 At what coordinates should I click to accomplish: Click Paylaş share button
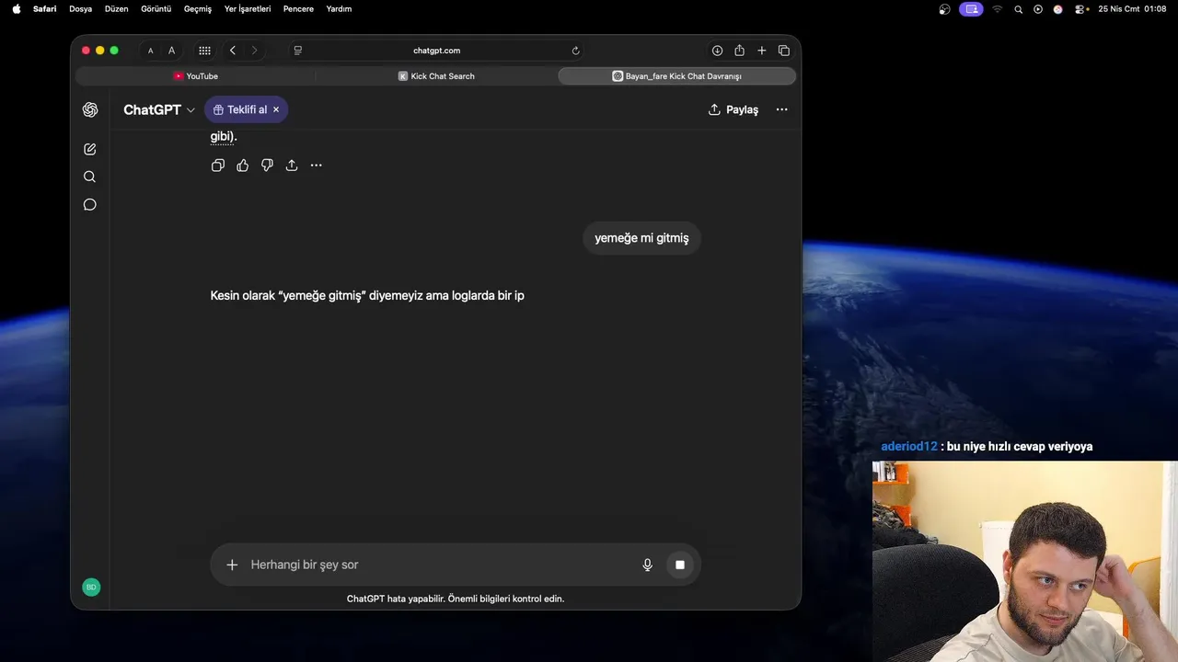(x=733, y=109)
